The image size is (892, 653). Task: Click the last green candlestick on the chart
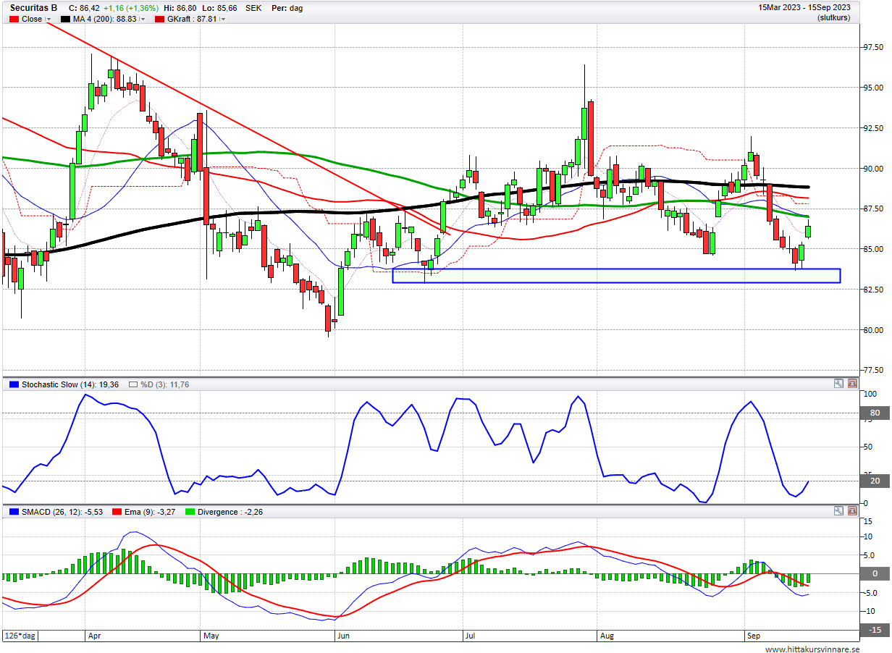click(808, 230)
